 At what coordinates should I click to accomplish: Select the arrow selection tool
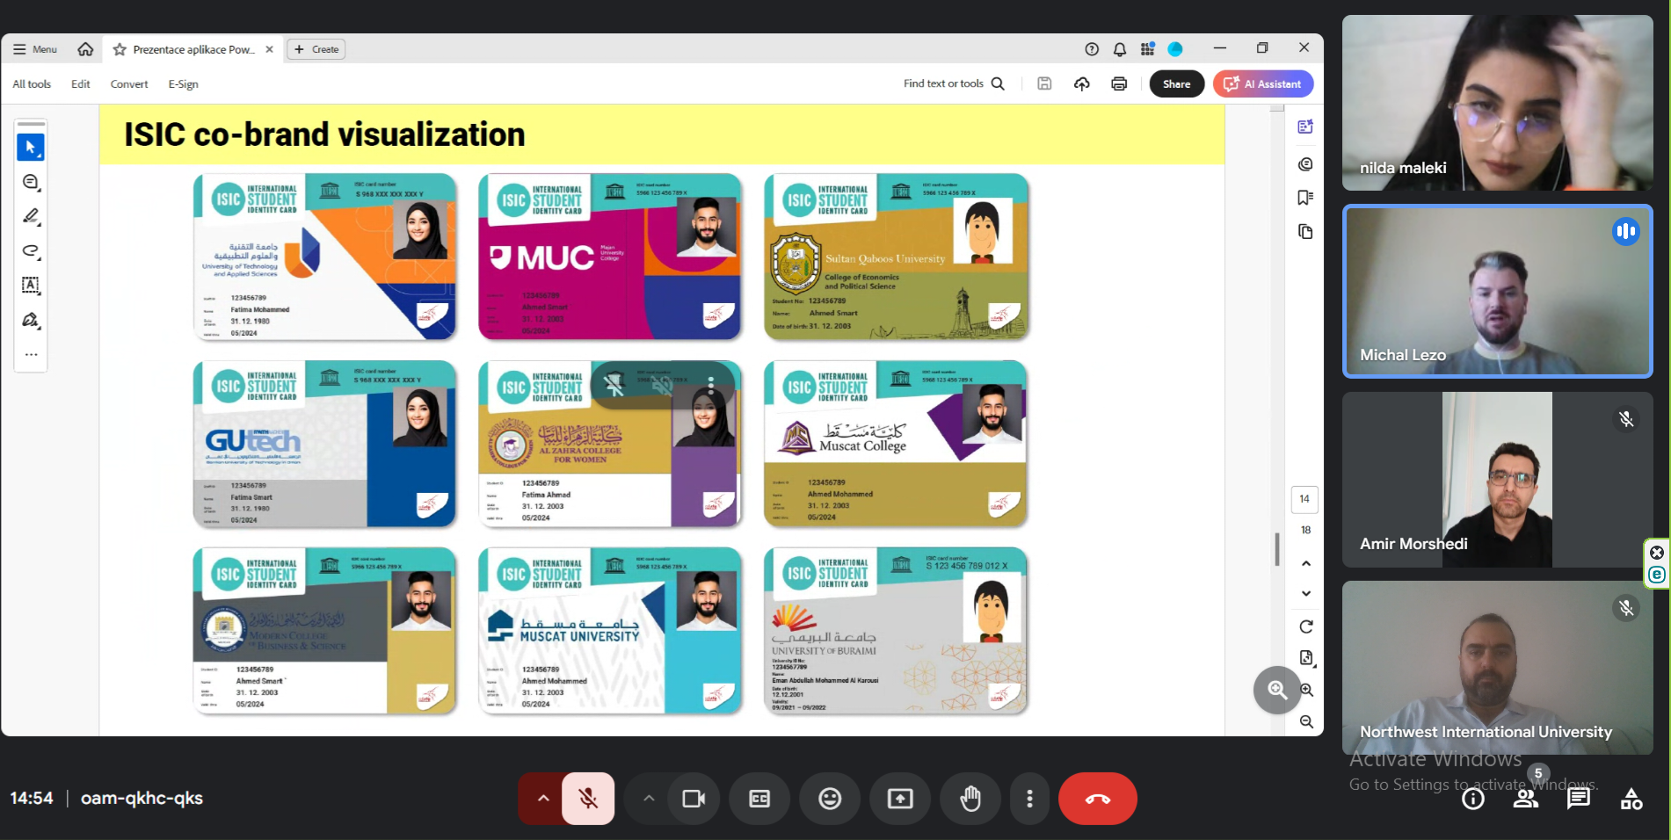tap(31, 147)
